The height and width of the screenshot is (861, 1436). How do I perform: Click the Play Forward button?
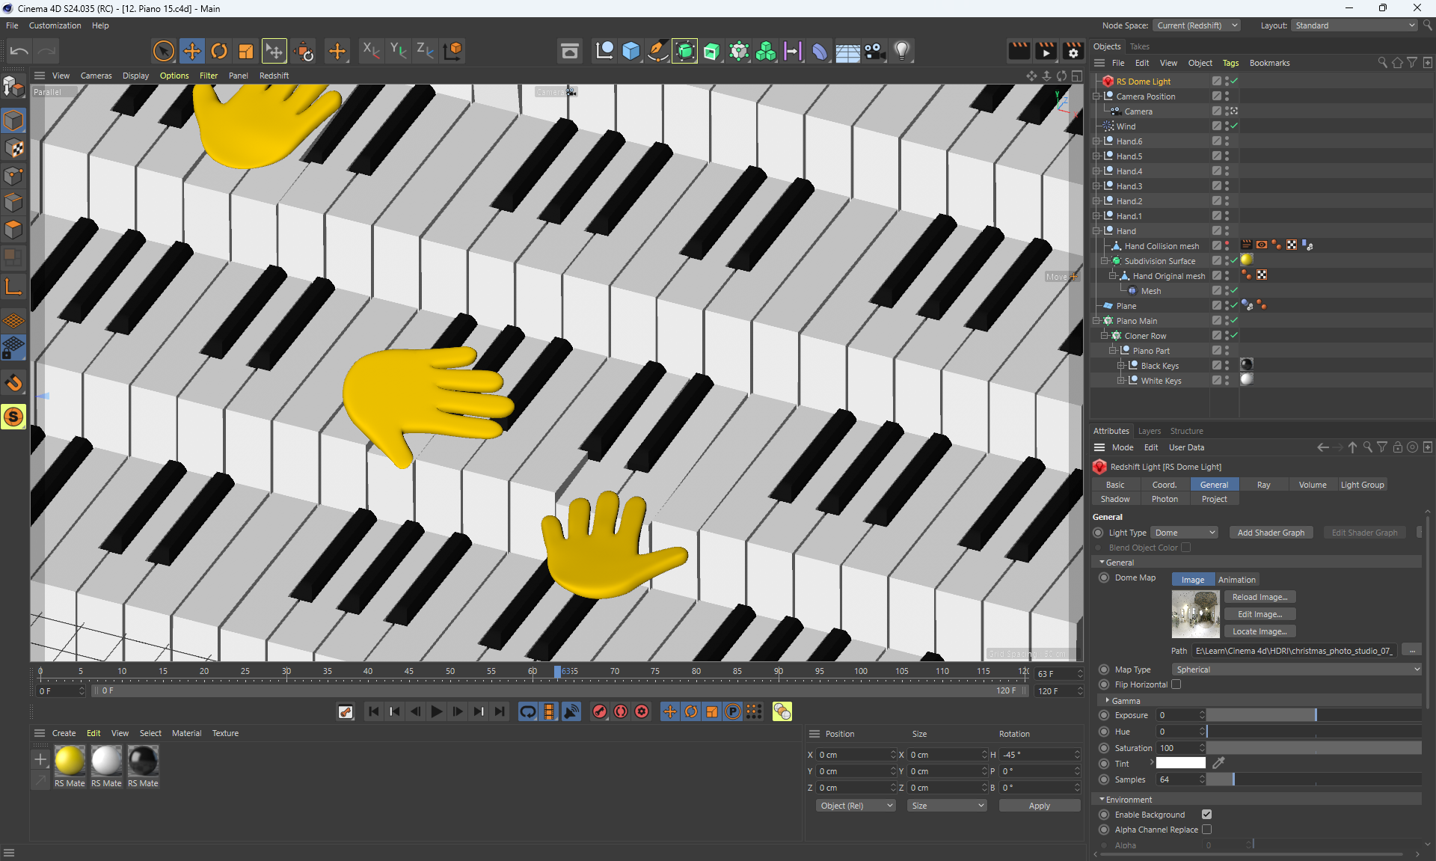click(437, 711)
